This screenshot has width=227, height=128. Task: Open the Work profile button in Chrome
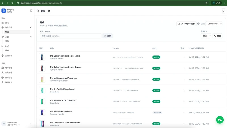(x=217, y=3)
